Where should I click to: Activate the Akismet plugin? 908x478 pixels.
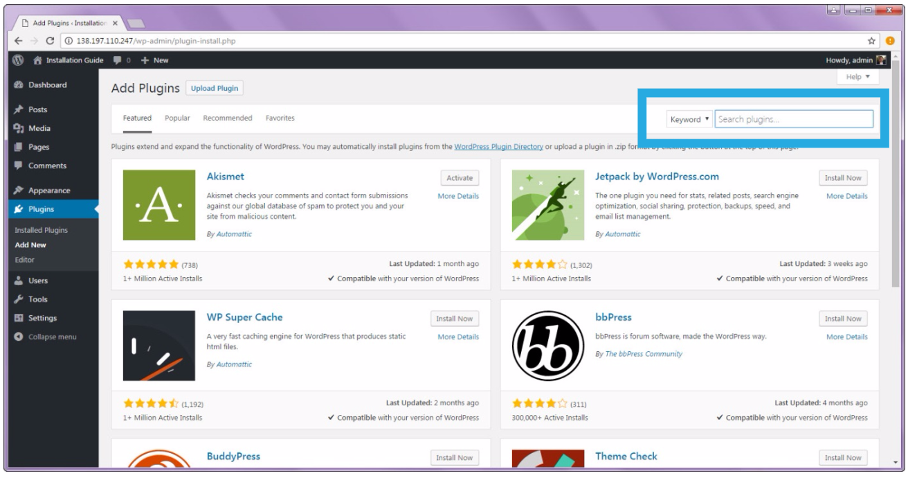[460, 178]
